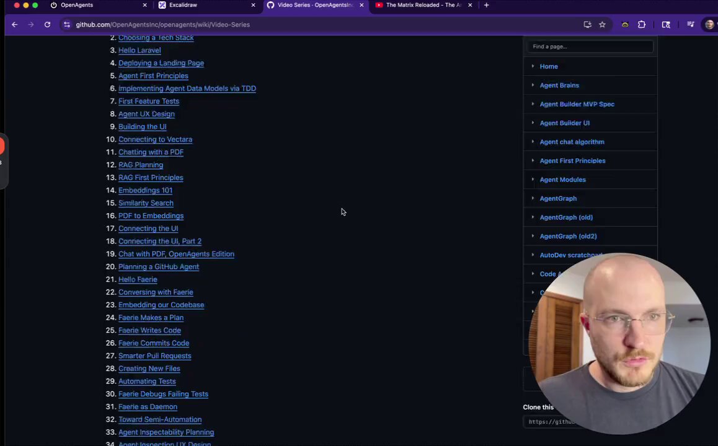Expand the AutoDev scratchpad entry
718x446 pixels.
(x=533, y=255)
